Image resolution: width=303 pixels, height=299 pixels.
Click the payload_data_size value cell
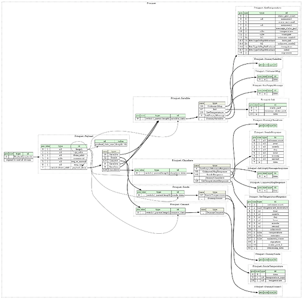pos(121,144)
